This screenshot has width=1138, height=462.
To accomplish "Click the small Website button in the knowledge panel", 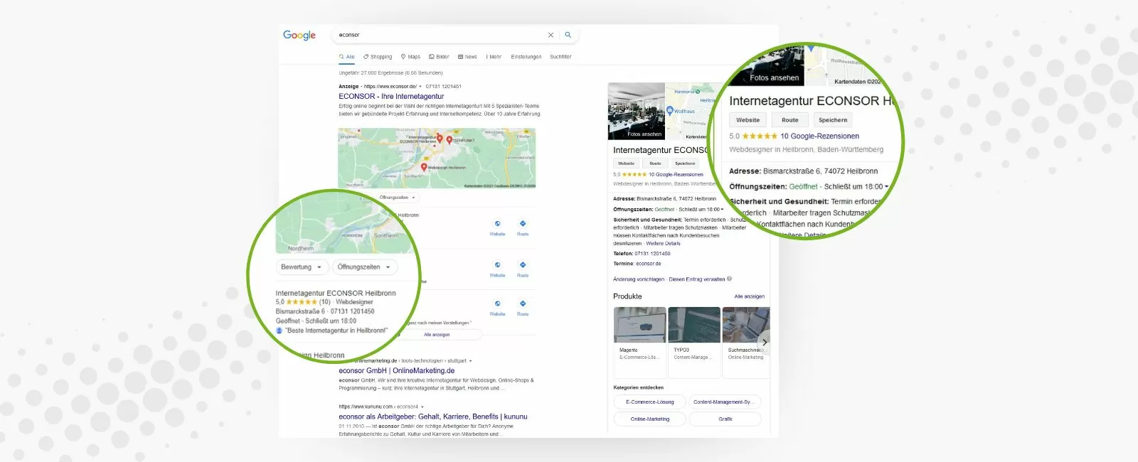I will 626,163.
